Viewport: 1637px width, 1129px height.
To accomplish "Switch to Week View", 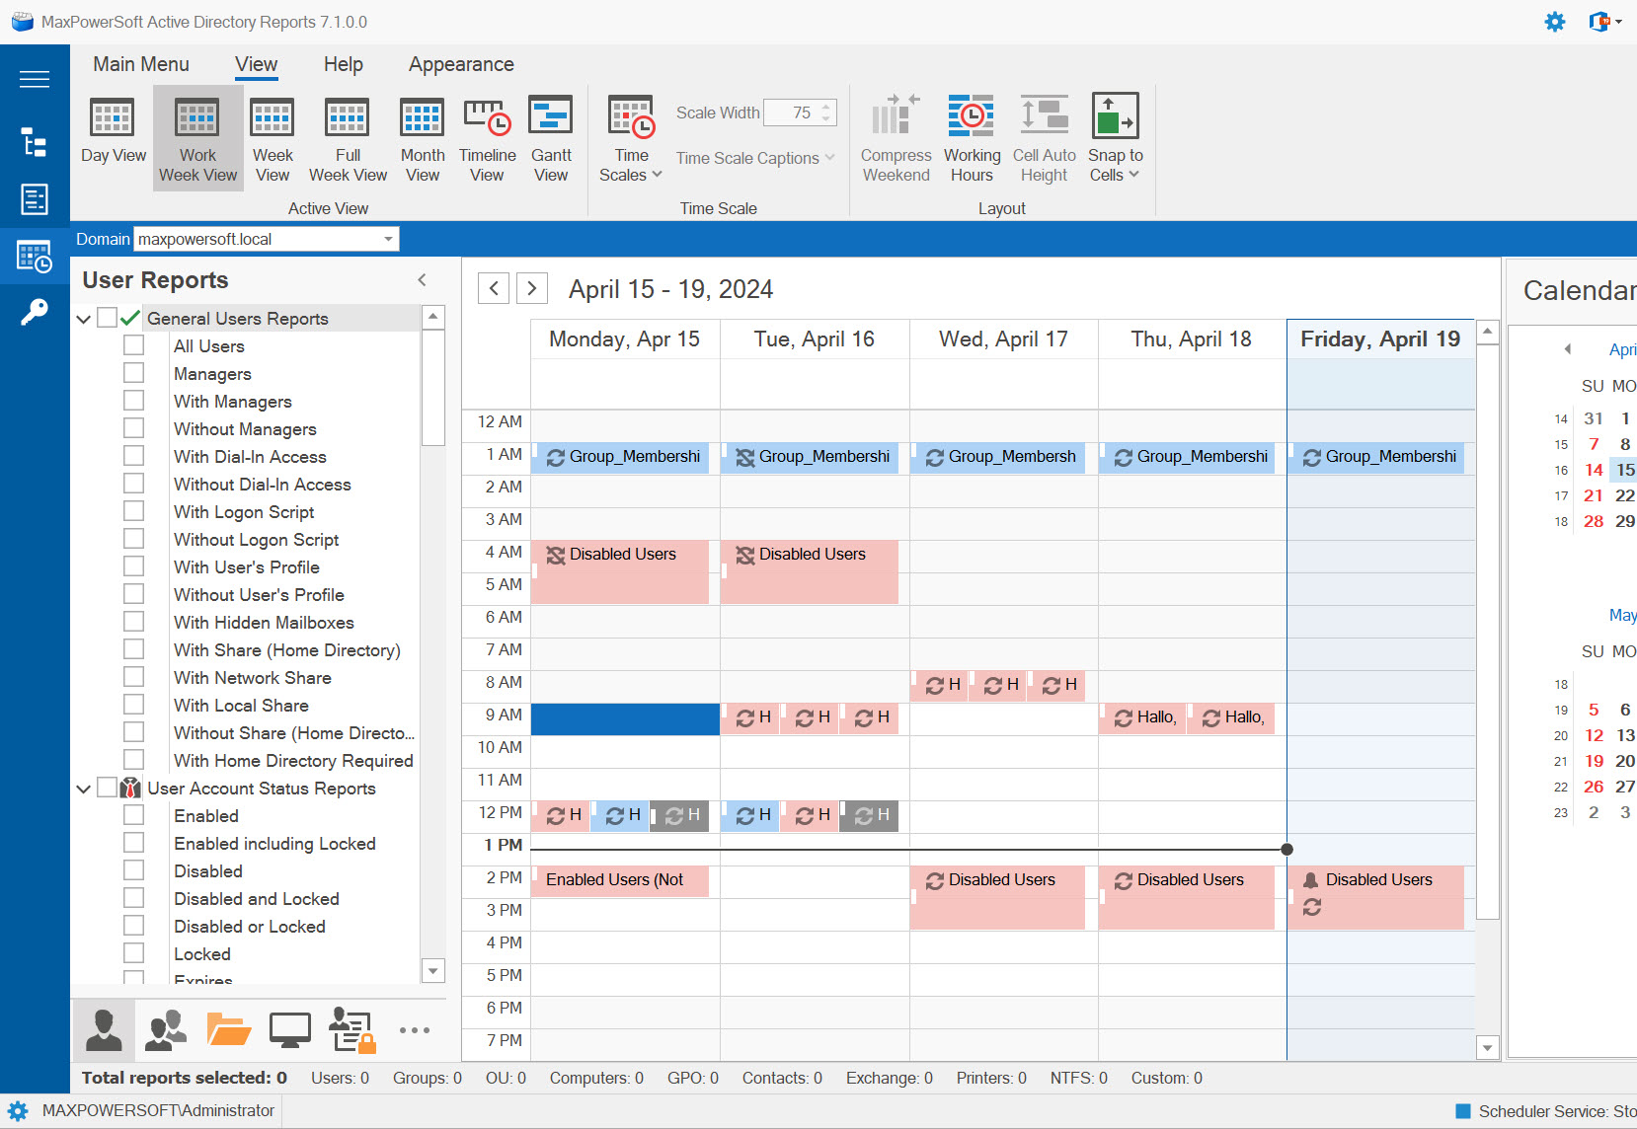I will click(x=273, y=138).
